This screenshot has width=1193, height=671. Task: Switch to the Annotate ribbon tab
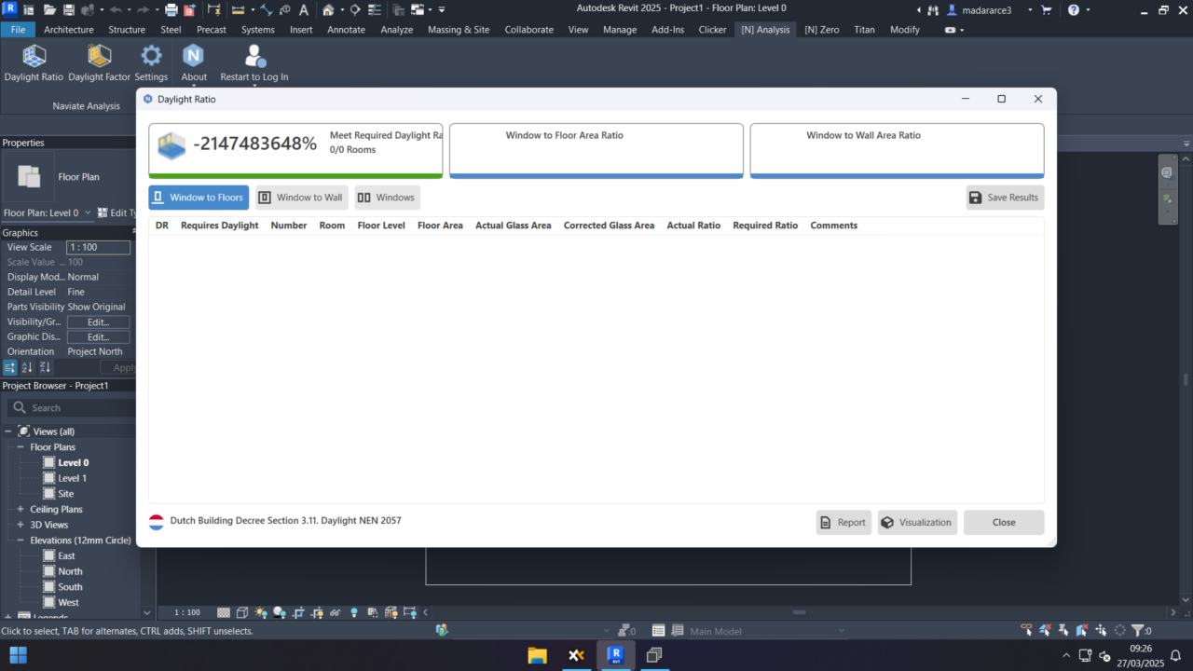[x=346, y=30]
